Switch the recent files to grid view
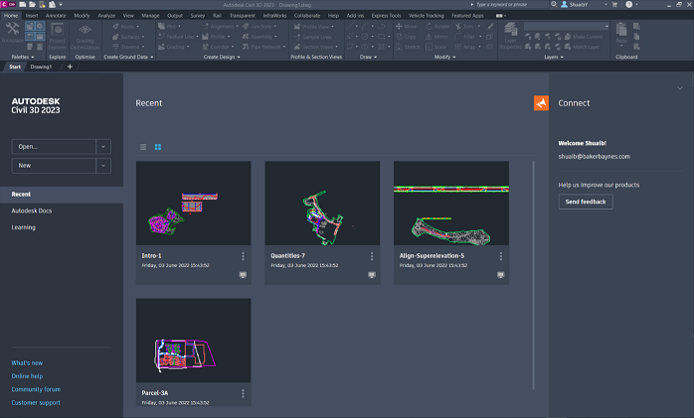694x418 pixels. (x=158, y=147)
